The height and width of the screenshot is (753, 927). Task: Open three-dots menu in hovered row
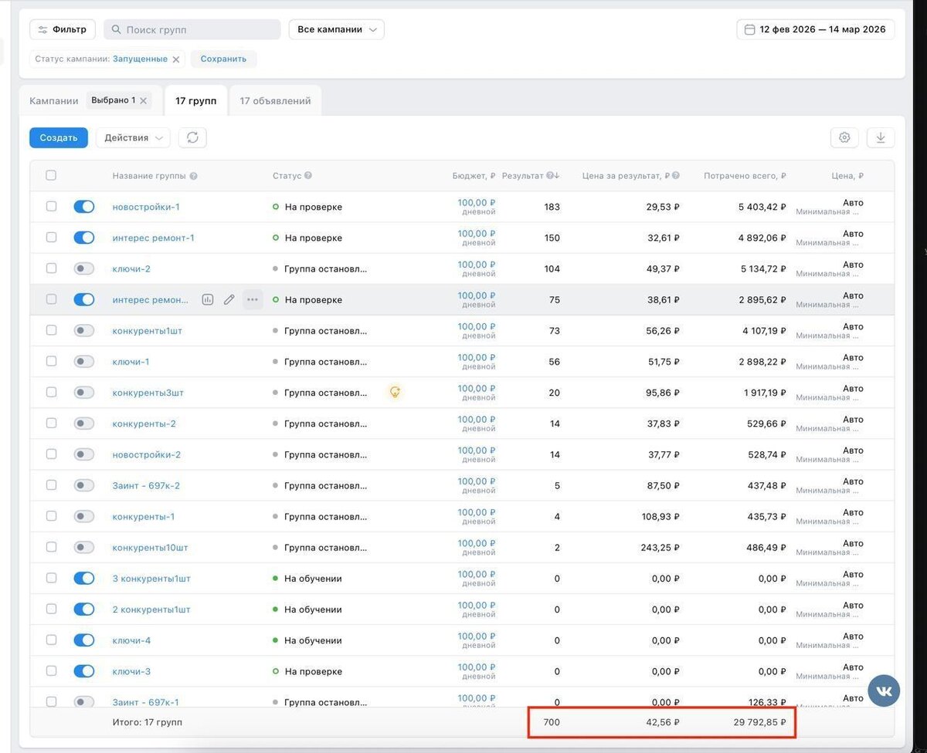253,299
